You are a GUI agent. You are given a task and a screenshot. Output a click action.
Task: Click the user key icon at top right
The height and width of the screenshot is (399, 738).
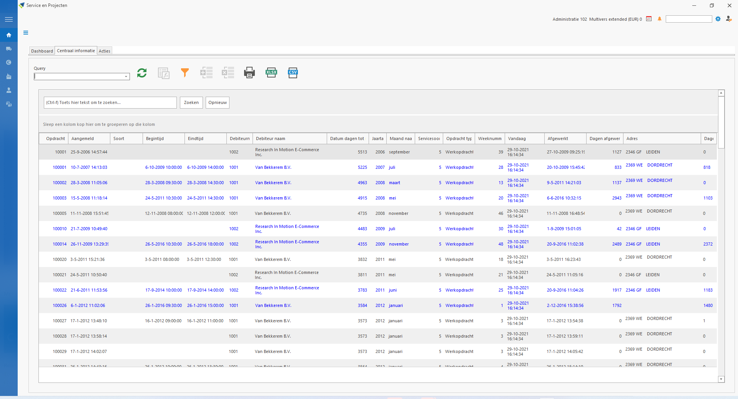click(729, 19)
